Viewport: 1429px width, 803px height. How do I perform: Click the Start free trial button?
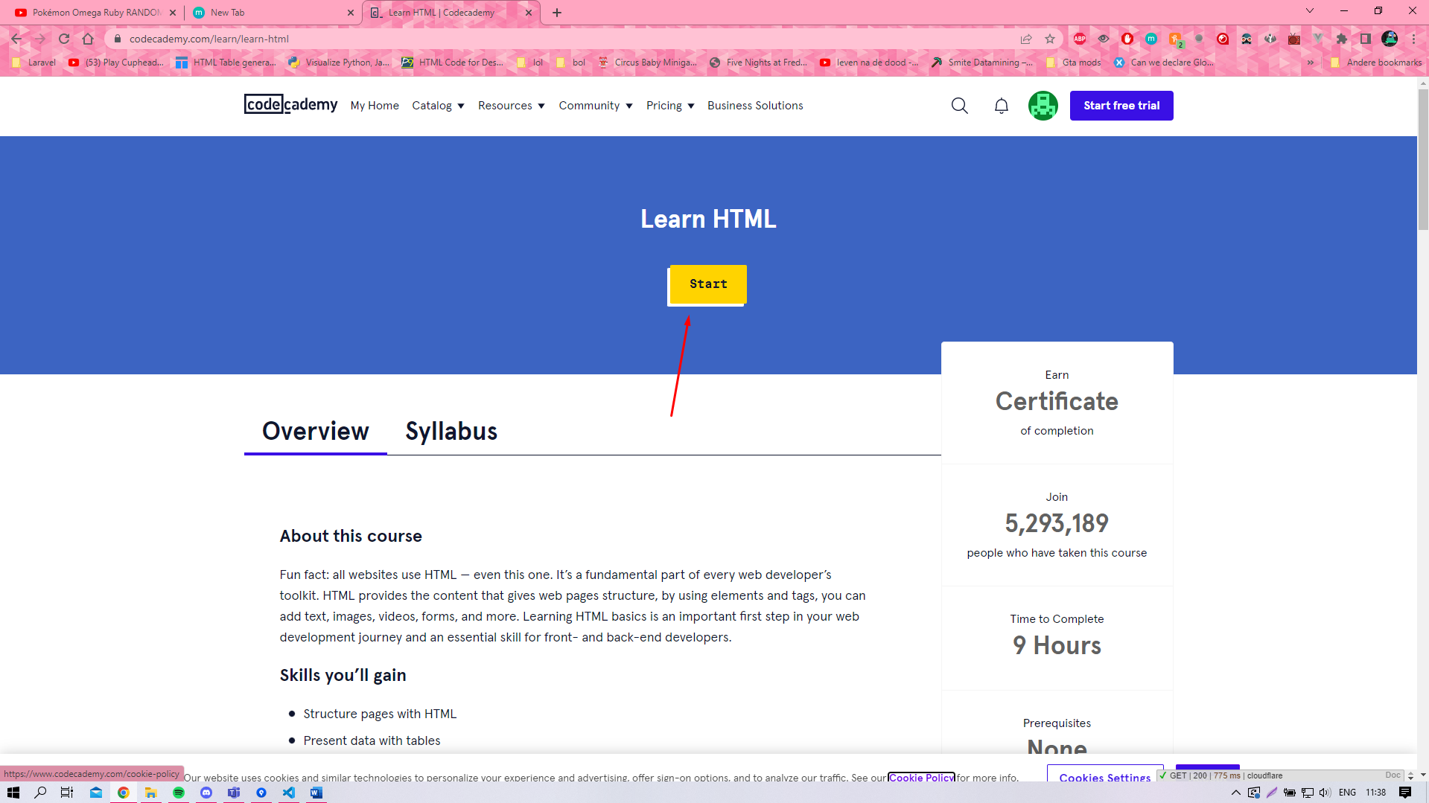point(1121,106)
